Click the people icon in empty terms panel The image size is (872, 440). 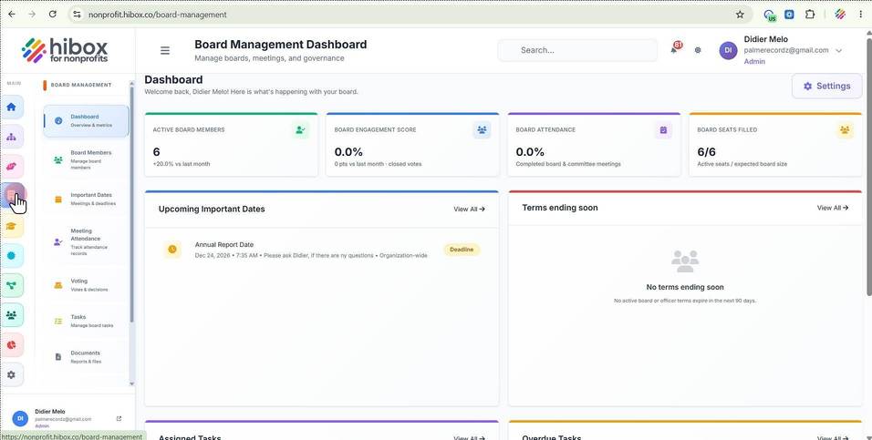(685, 261)
